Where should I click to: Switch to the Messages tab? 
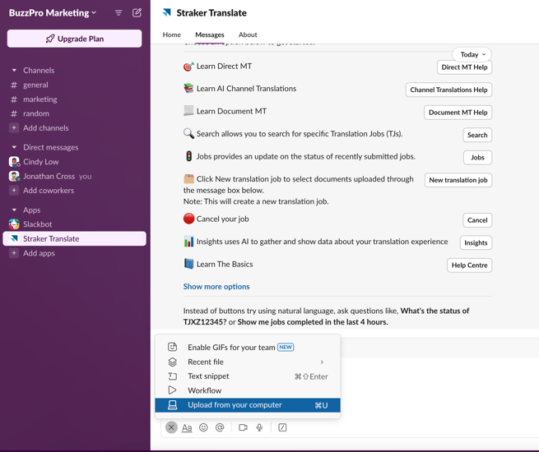[210, 35]
